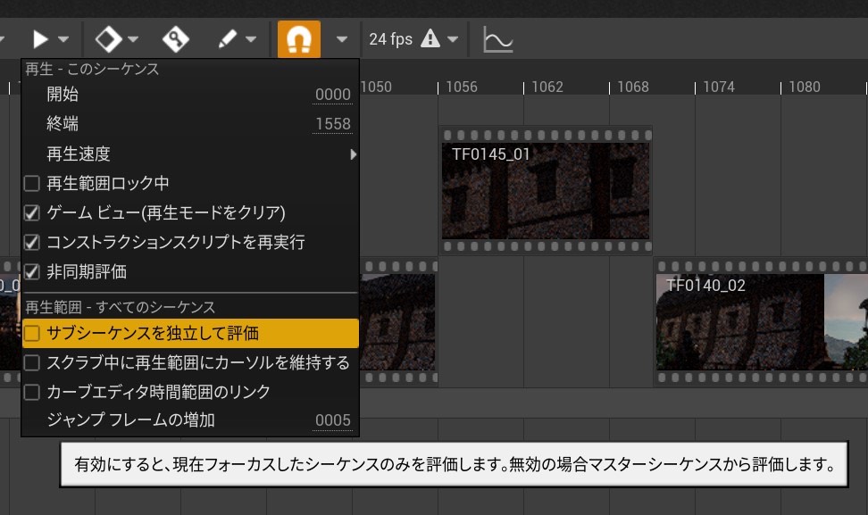Click the 1062 frame label on the ruler
The image size is (868, 515).
pyautogui.click(x=547, y=87)
